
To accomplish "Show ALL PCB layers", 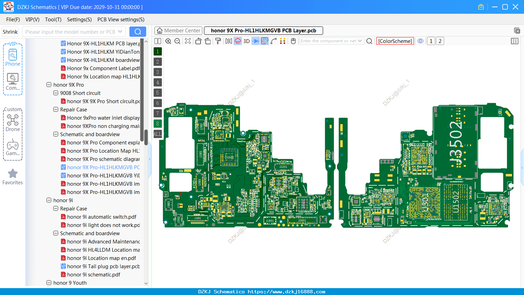I will [158, 134].
